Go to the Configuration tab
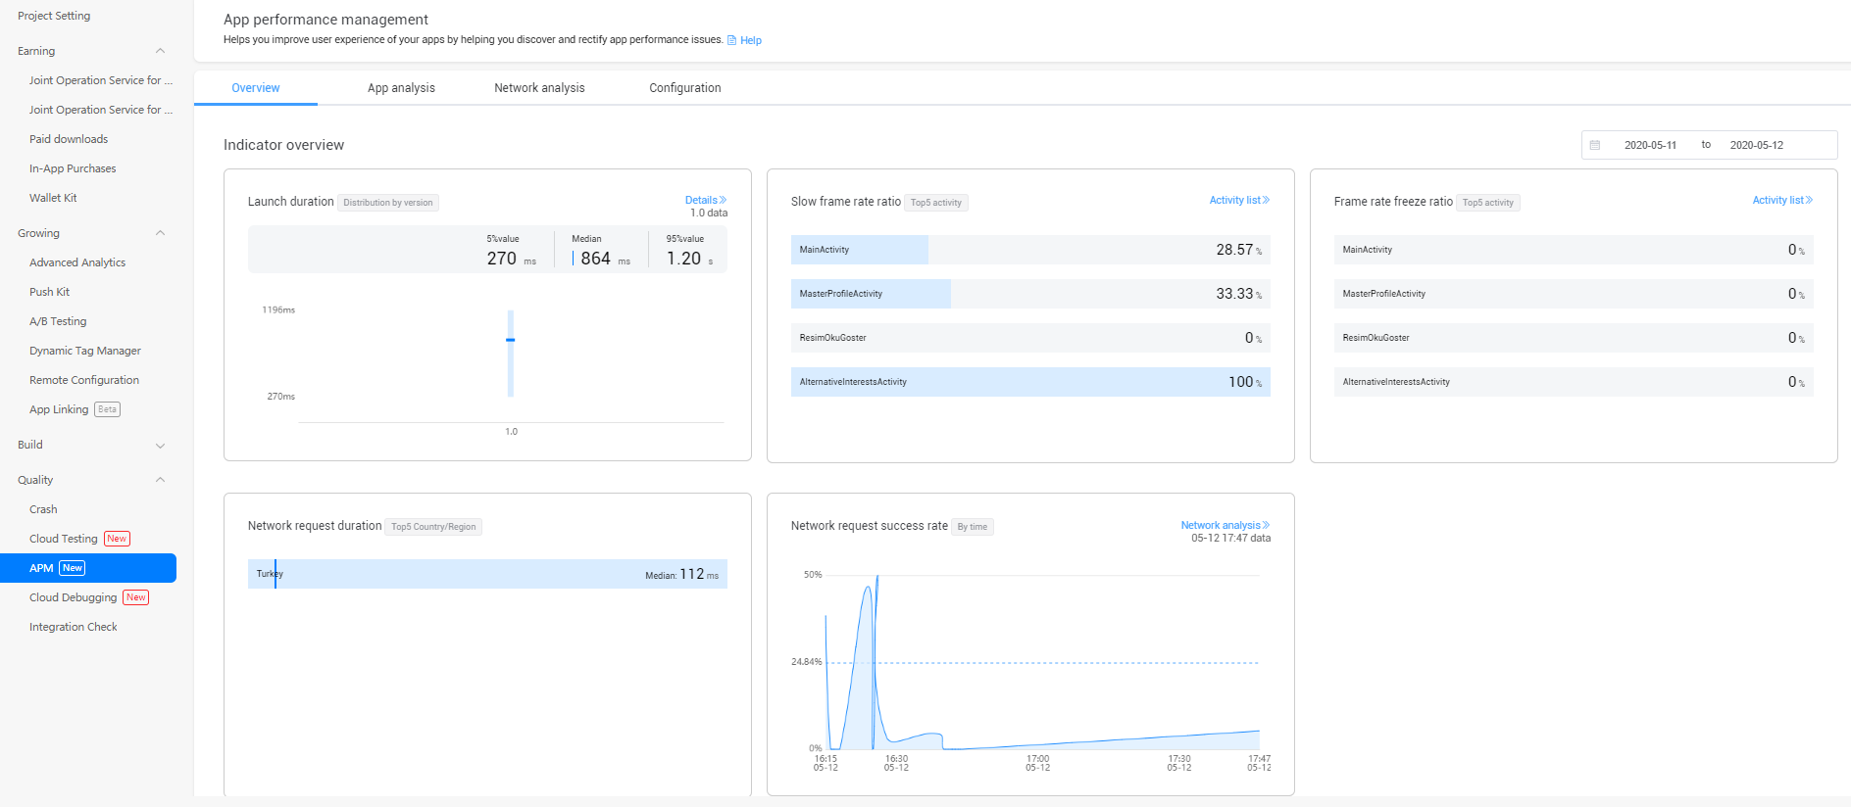The image size is (1851, 807). [685, 88]
